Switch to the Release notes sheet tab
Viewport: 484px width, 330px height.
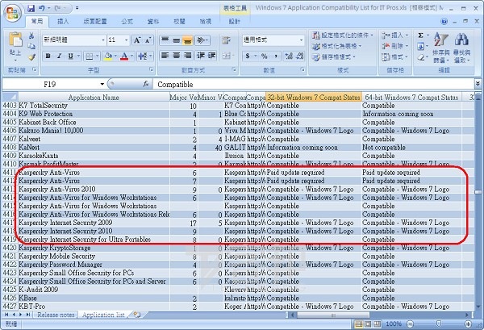pyautogui.click(x=56, y=315)
